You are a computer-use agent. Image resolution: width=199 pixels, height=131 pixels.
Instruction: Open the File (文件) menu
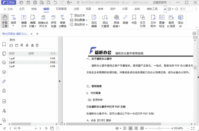[x=8, y=9]
